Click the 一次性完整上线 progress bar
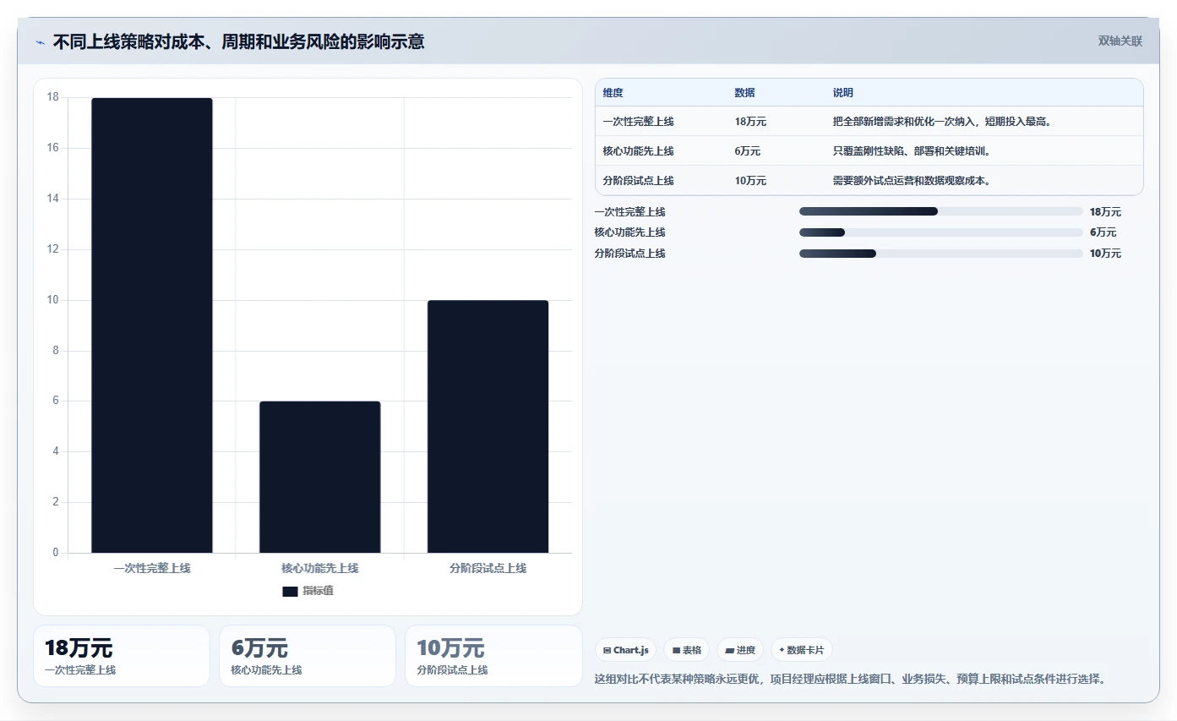This screenshot has width=1177, height=721. (940, 211)
